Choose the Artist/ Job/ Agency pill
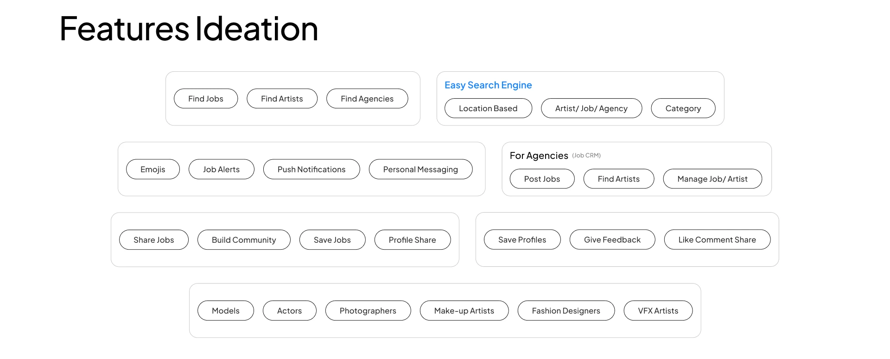890x359 pixels. pyautogui.click(x=591, y=108)
